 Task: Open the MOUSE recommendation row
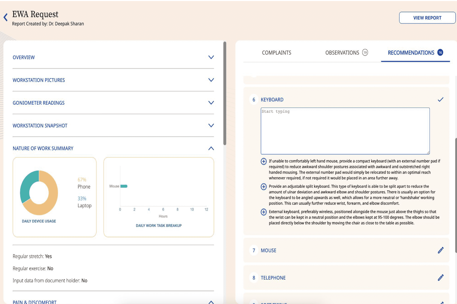click(x=346, y=250)
